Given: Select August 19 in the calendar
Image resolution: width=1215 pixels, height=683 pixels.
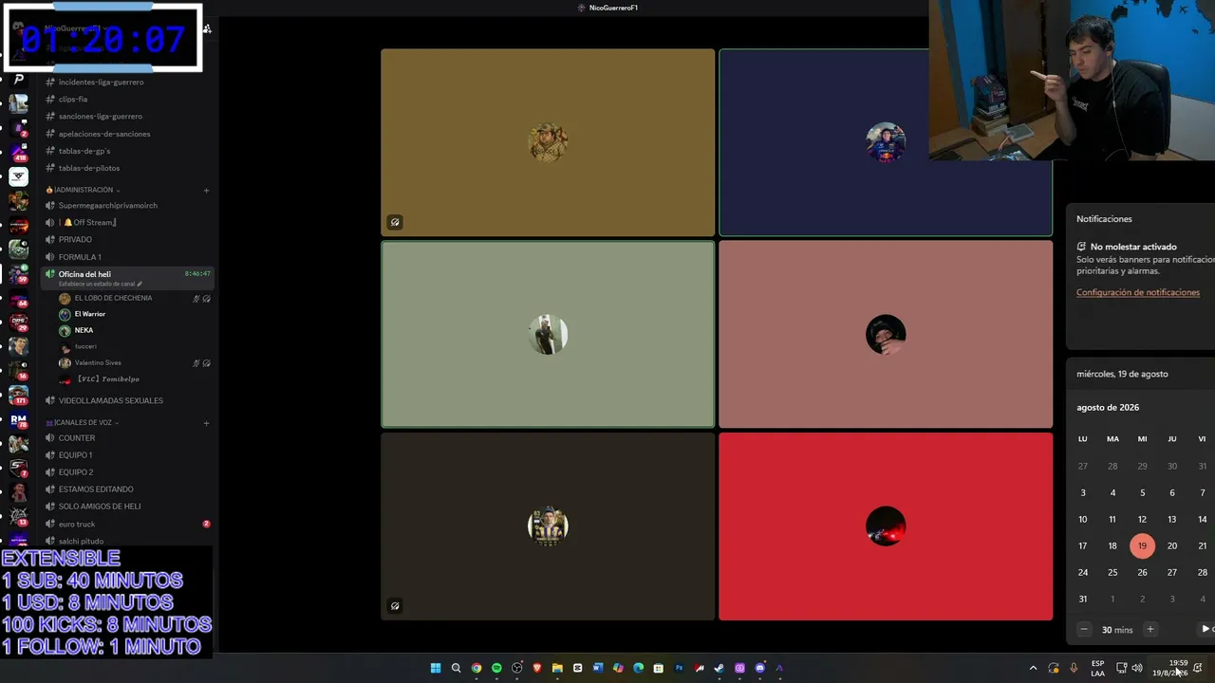Looking at the screenshot, I should click(x=1142, y=545).
